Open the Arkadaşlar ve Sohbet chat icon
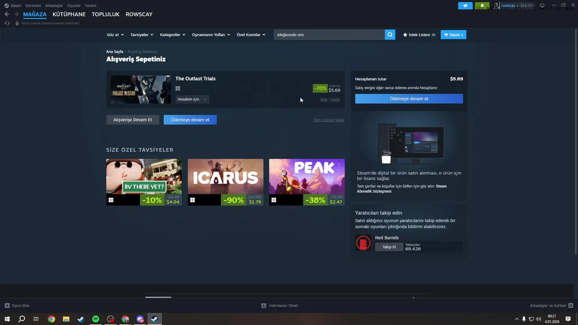 point(571,306)
